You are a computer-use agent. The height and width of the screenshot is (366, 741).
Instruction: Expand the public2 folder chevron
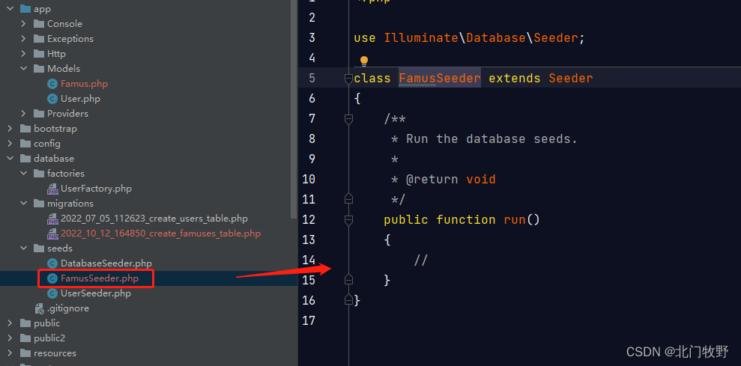(x=10, y=338)
